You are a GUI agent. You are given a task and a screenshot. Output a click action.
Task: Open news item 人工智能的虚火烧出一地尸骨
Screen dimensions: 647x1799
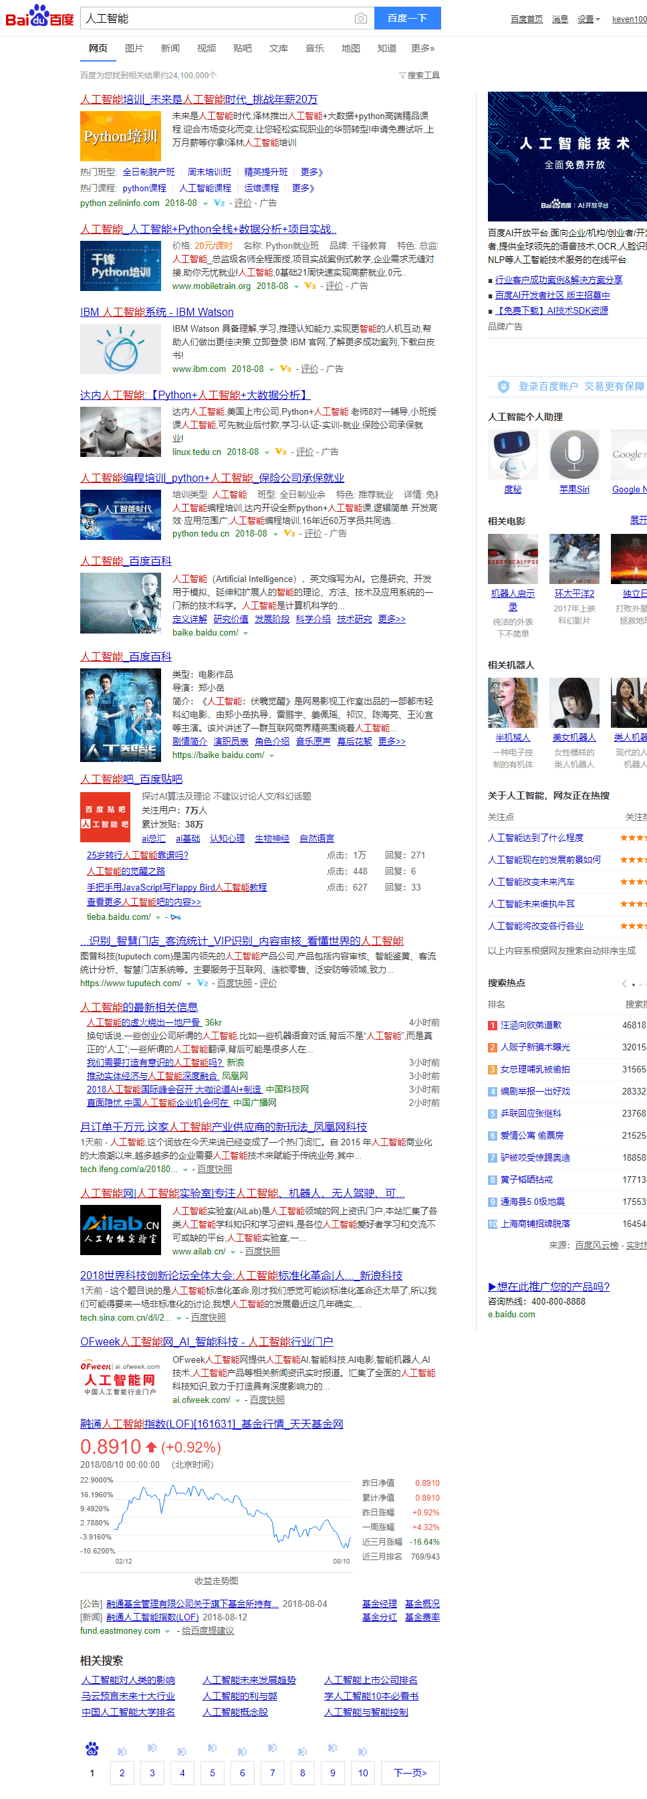click(x=144, y=1022)
